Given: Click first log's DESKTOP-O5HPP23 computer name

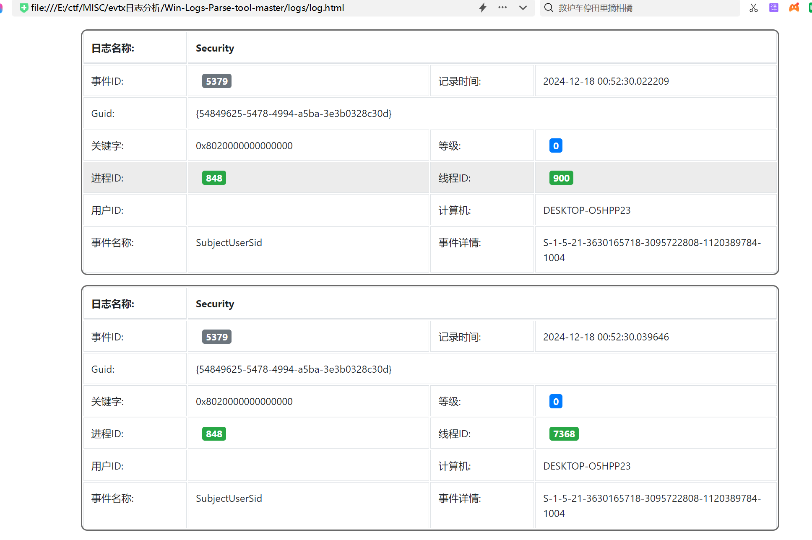Looking at the screenshot, I should coord(587,210).
